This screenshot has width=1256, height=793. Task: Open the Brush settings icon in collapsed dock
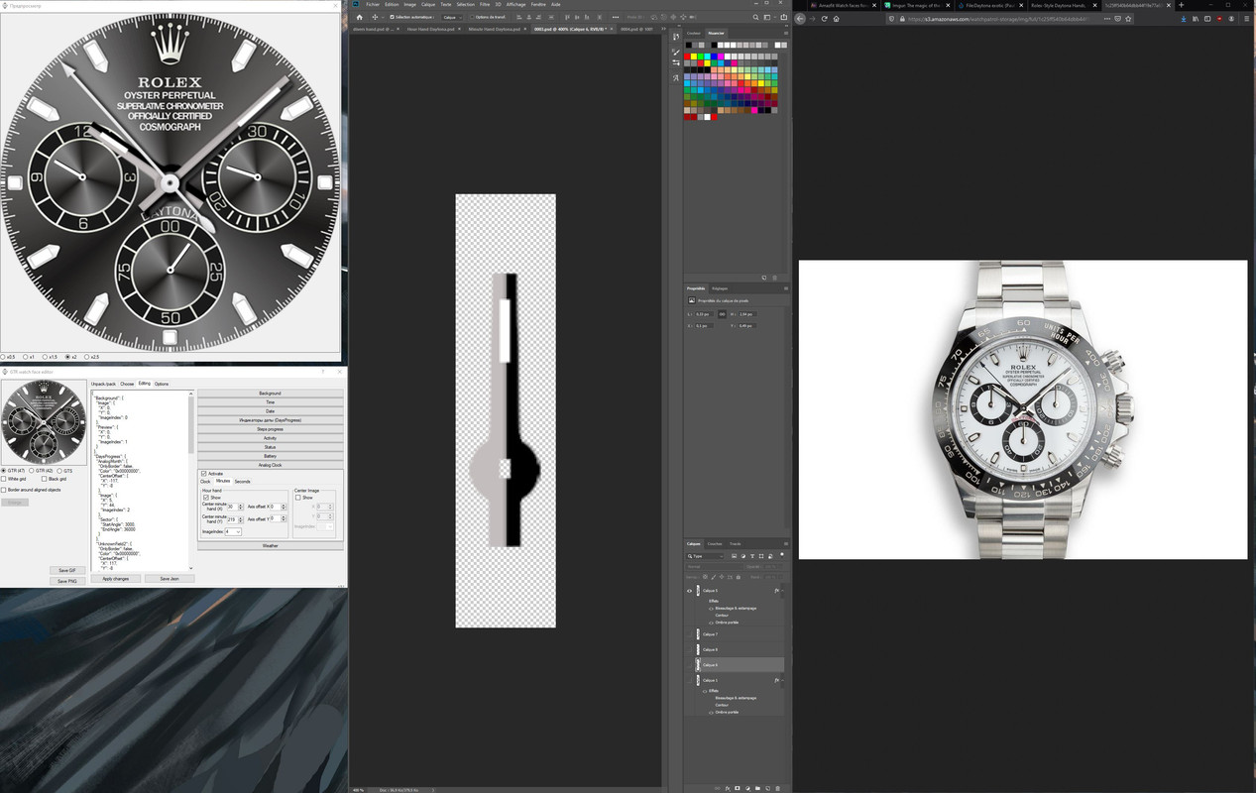click(676, 53)
